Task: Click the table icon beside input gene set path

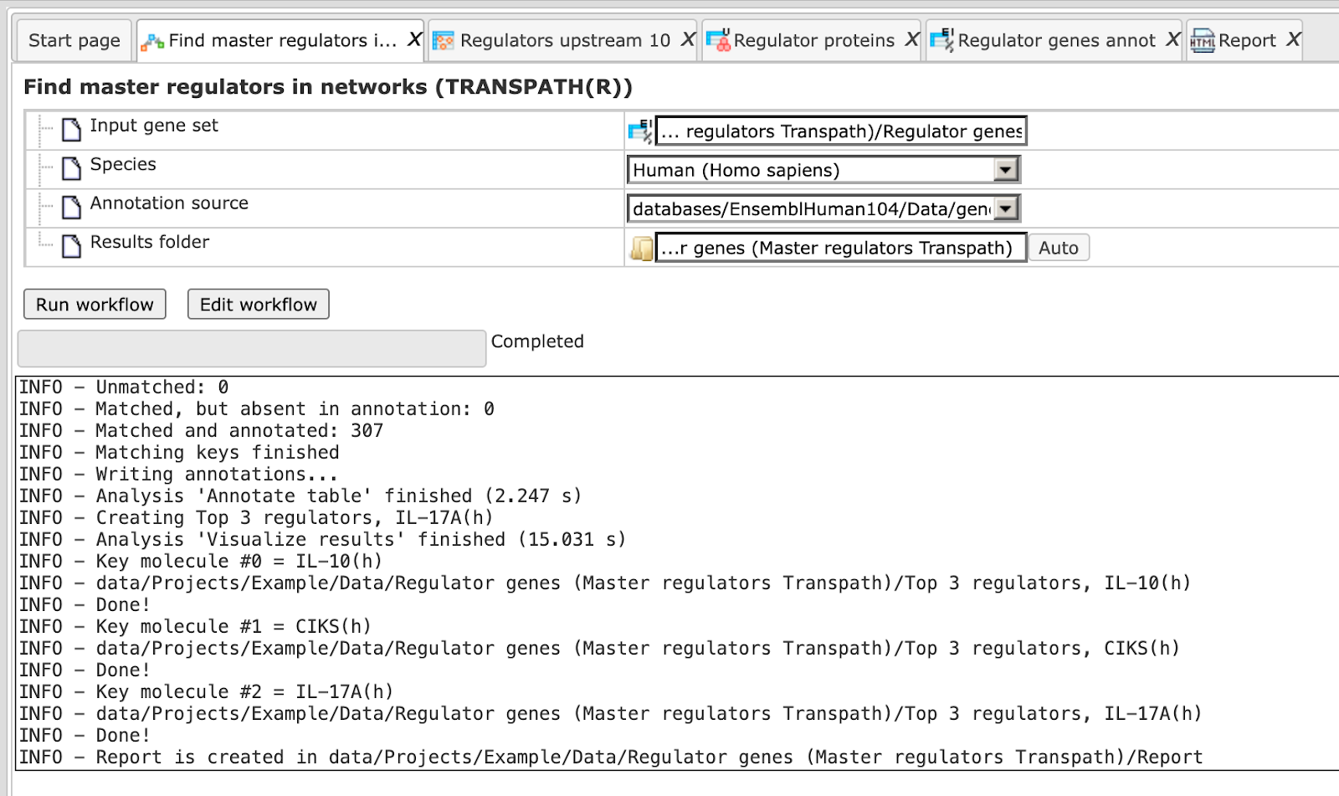Action: tap(640, 131)
